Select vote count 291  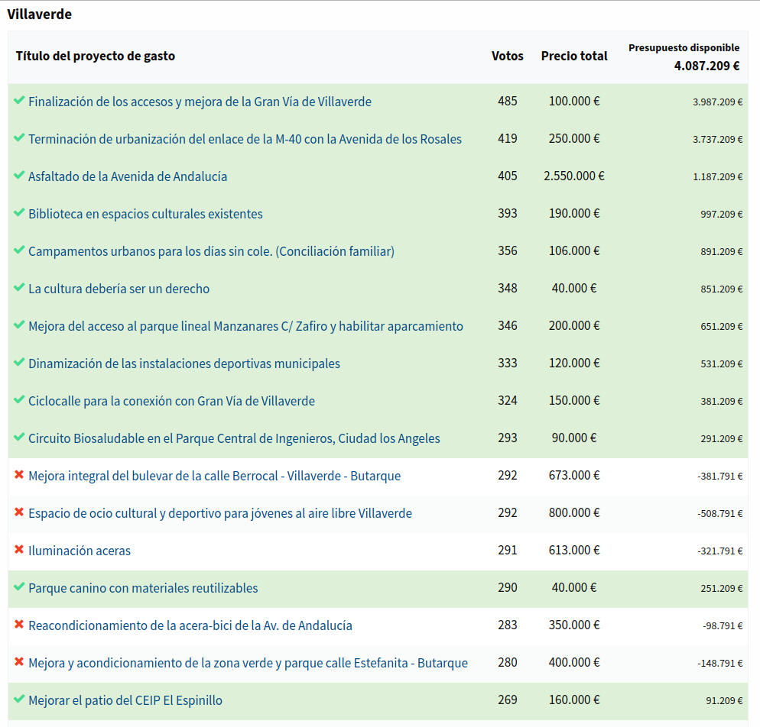(x=508, y=551)
